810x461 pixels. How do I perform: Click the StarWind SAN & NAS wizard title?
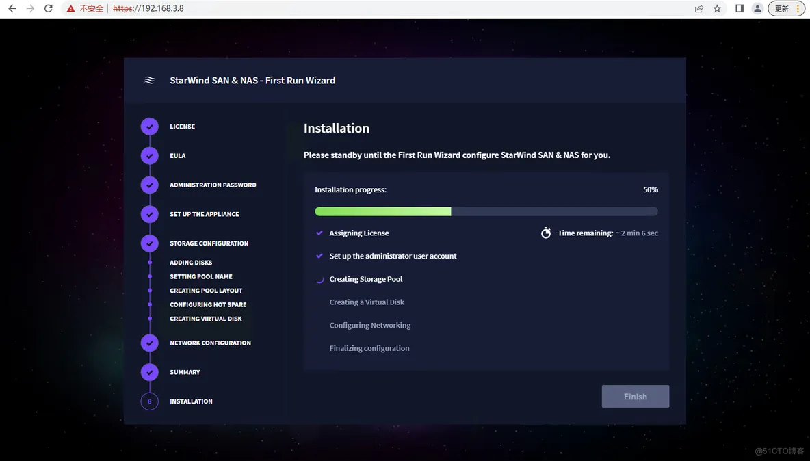pos(252,80)
